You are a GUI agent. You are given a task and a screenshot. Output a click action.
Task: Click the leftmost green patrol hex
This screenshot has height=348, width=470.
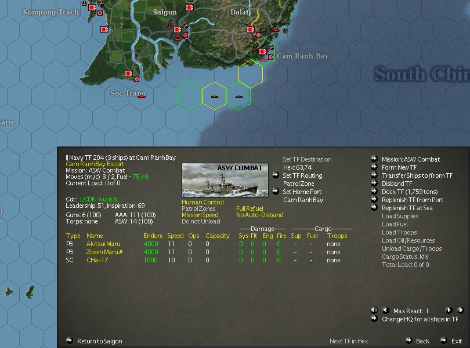189,96
